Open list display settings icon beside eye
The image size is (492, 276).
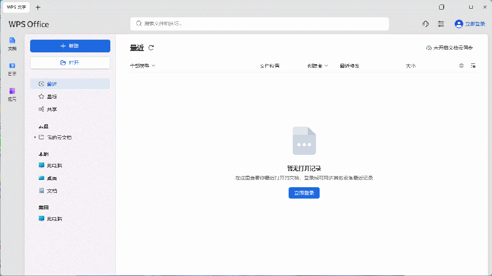pos(473,66)
